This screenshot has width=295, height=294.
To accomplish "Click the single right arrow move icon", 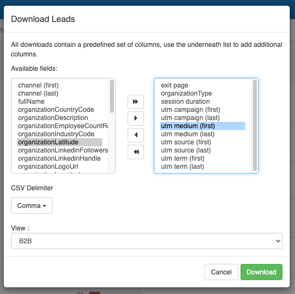I will click(136, 118).
